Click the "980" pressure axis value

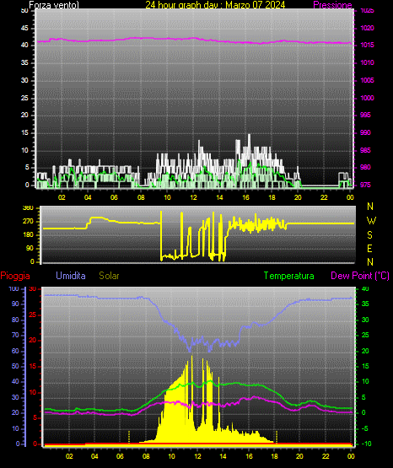pyautogui.click(x=365, y=167)
